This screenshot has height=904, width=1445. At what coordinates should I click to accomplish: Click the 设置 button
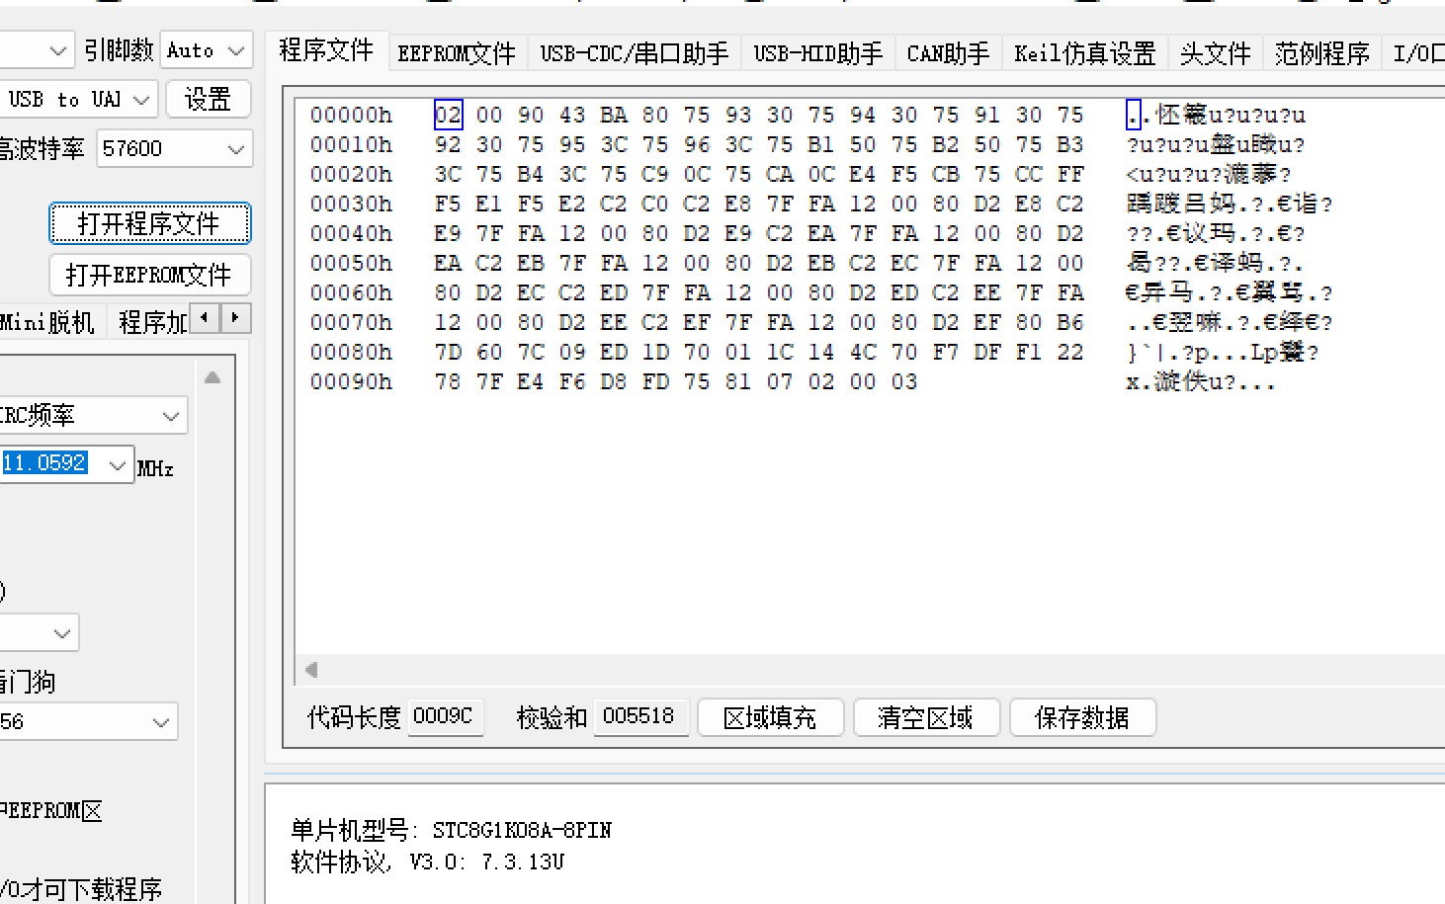208,100
